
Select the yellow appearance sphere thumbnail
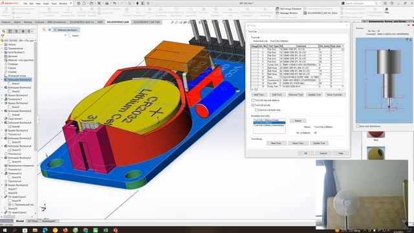tap(376, 153)
